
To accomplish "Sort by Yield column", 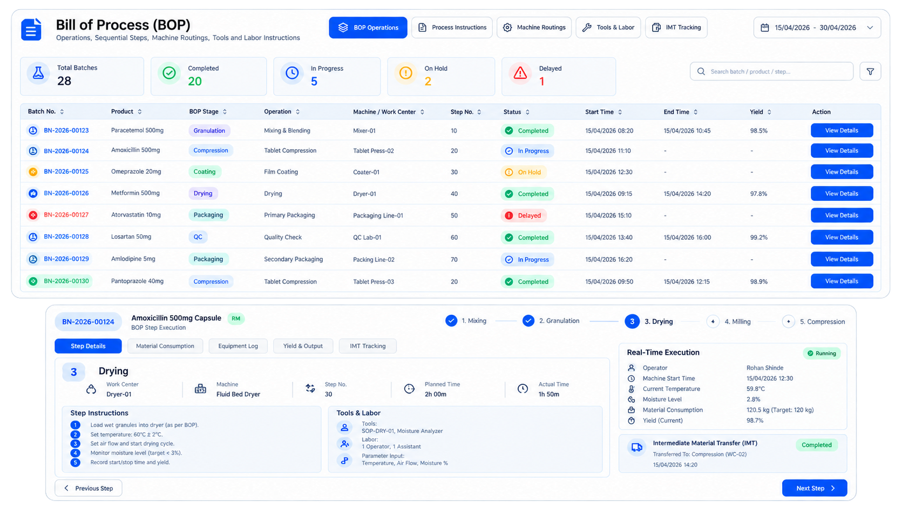I will tap(769, 112).
